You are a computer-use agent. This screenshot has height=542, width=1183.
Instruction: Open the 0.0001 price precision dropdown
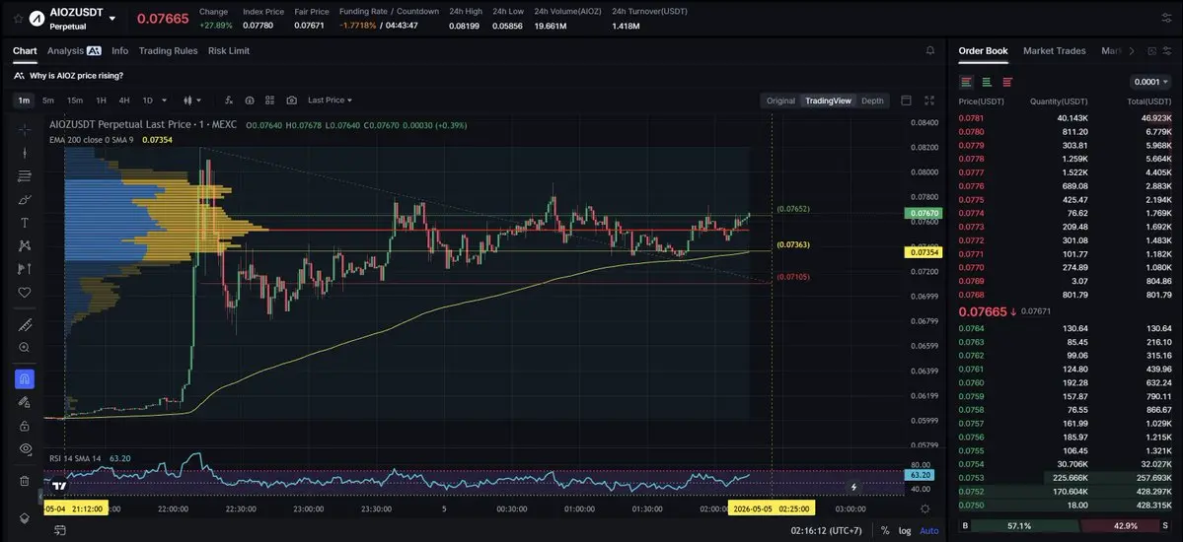(x=1150, y=82)
